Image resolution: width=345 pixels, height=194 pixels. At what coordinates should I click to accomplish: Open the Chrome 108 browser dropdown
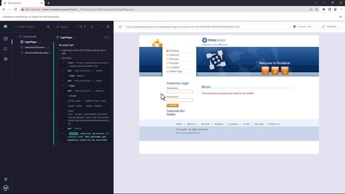click(x=303, y=26)
